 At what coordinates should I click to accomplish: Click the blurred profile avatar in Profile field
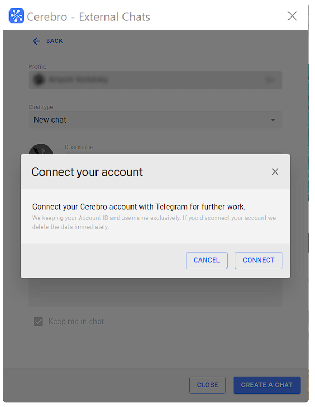click(39, 80)
